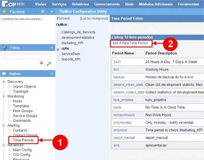Click the Favoritos star icon
Image resolution: width=204 pixels, height=160 pixels.
point(4,12)
